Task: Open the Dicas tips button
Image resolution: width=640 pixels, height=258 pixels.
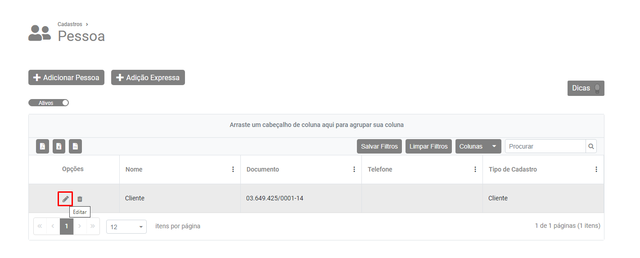Action: click(586, 88)
